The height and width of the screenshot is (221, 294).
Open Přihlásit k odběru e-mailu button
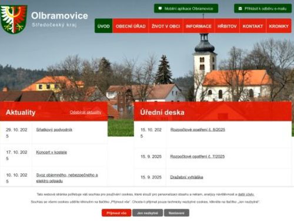pyautogui.click(x=263, y=8)
